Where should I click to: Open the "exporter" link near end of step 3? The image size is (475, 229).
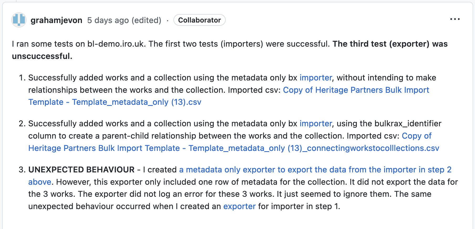(x=239, y=206)
